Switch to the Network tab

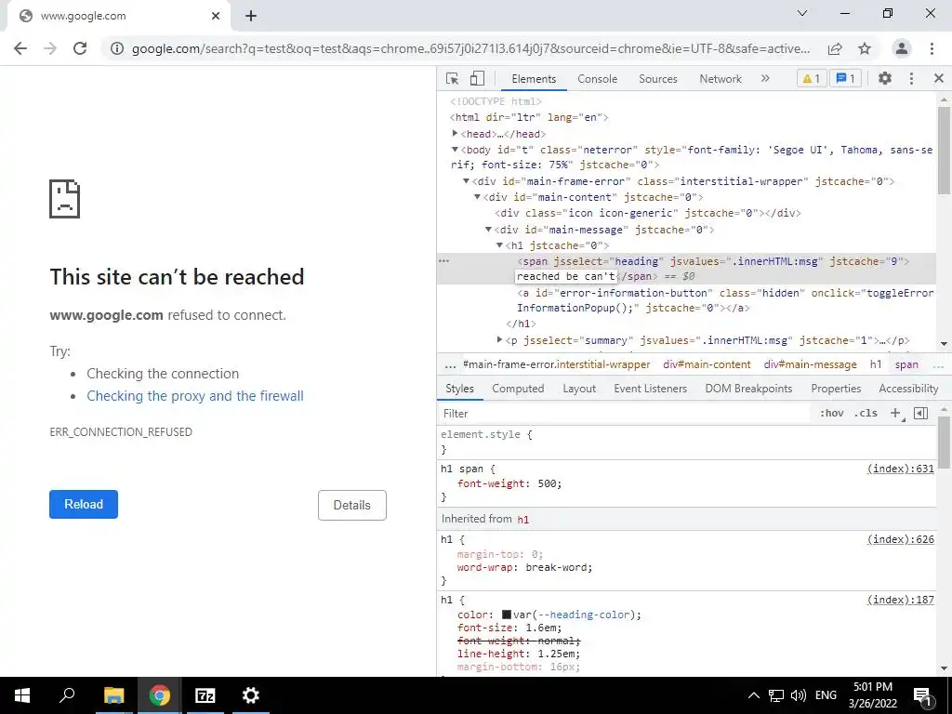(721, 79)
